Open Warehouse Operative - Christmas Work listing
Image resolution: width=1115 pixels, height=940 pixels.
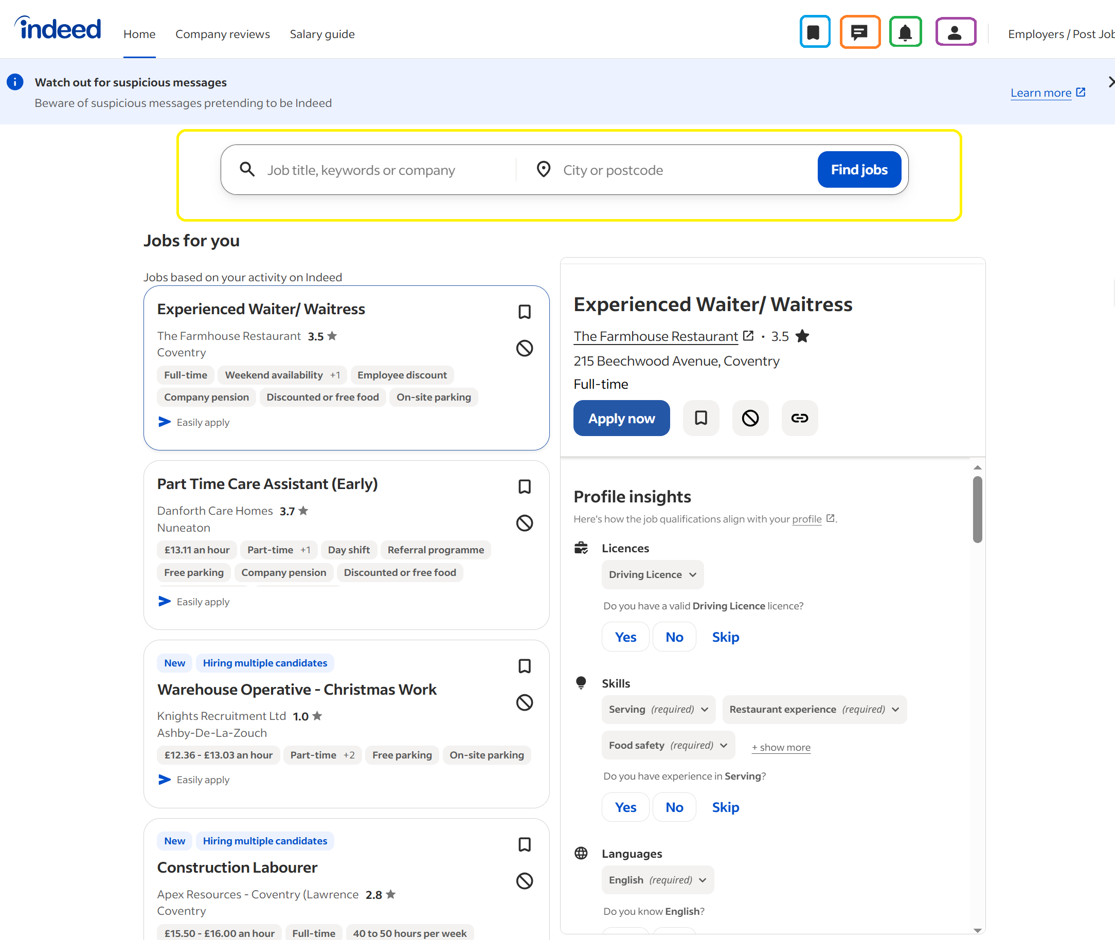297,690
